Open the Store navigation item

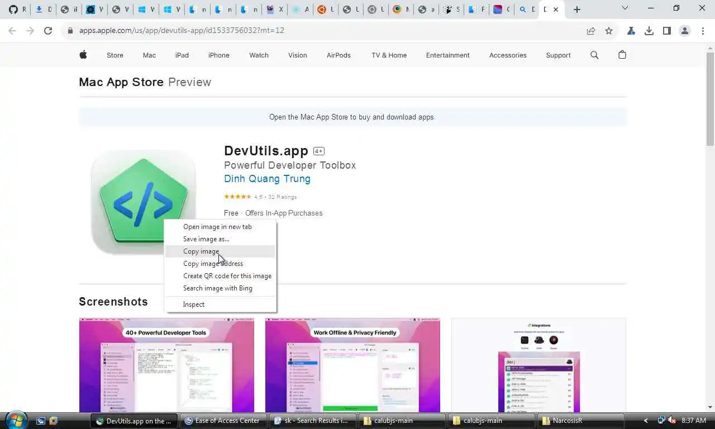pos(115,55)
